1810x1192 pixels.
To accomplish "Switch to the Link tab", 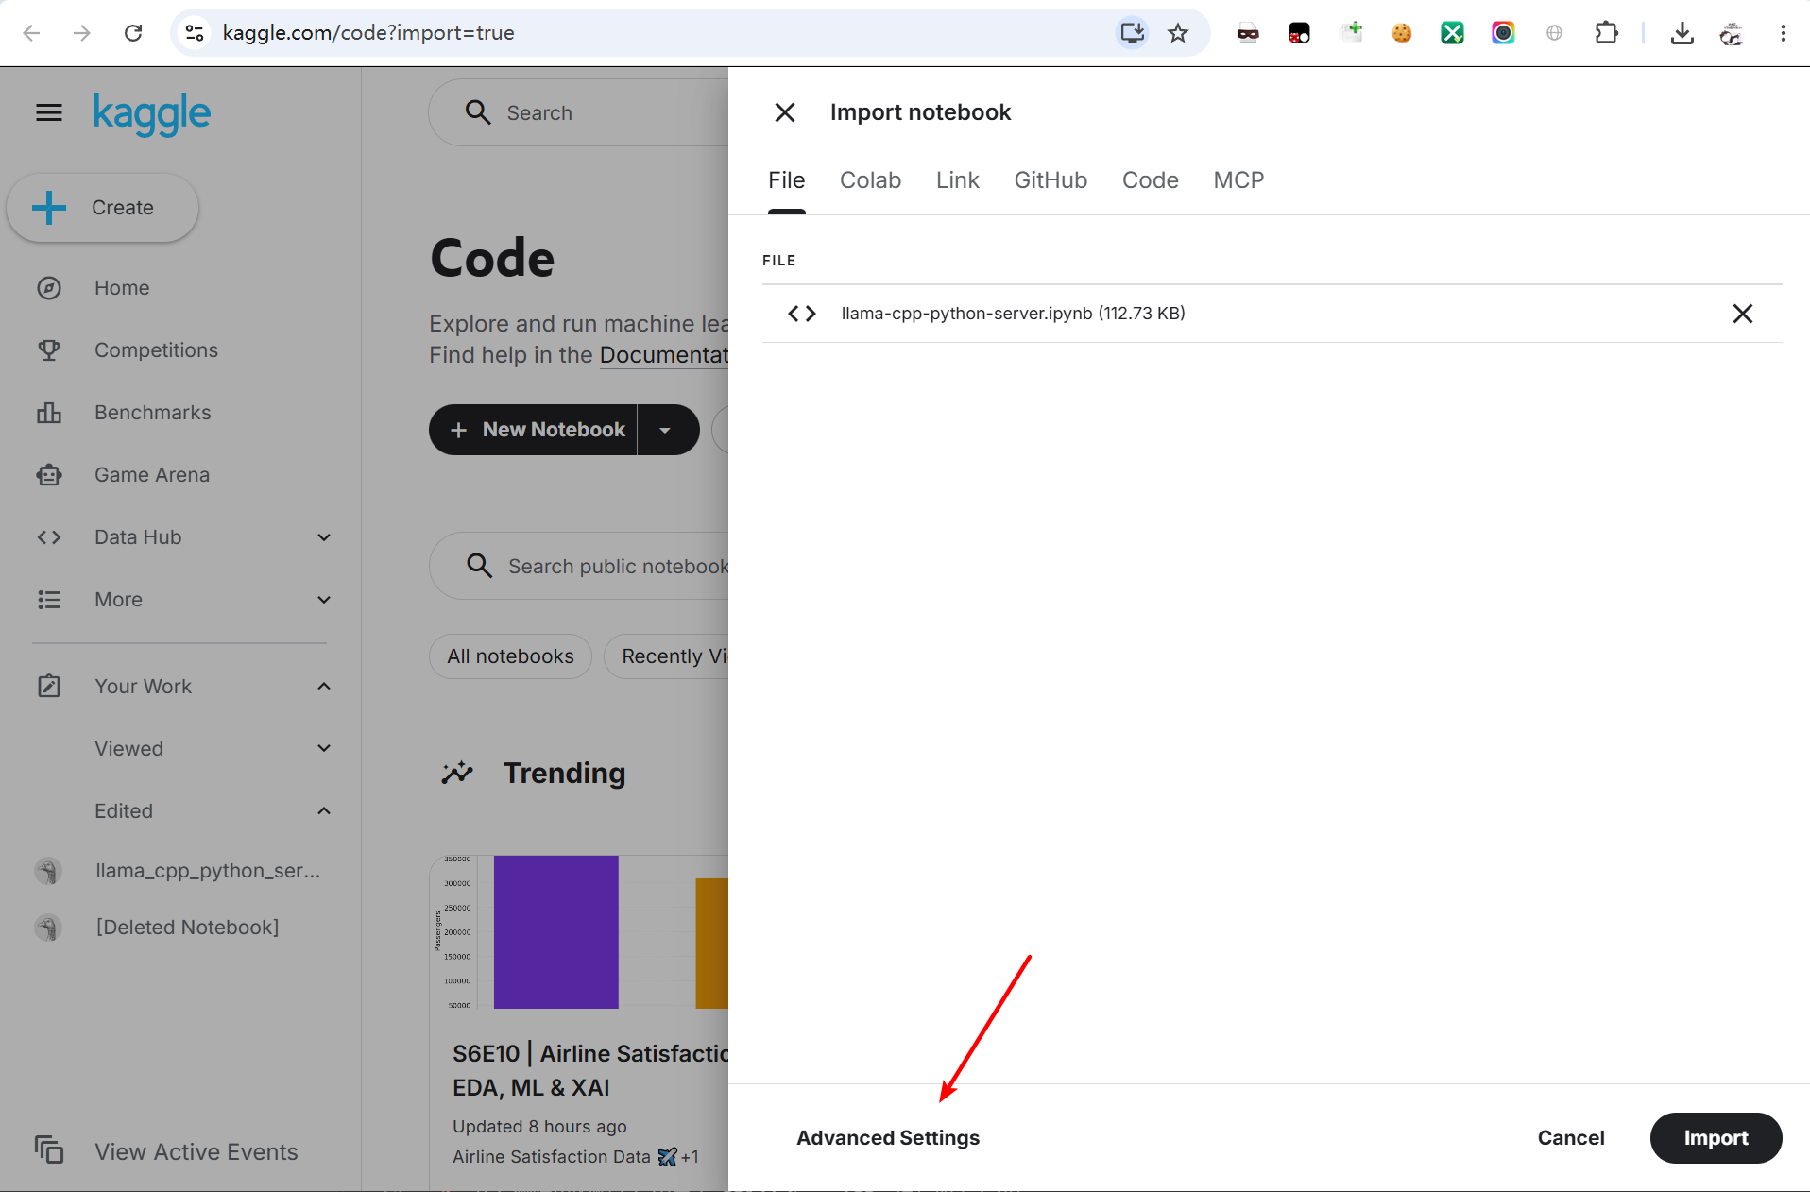I will [x=957, y=180].
